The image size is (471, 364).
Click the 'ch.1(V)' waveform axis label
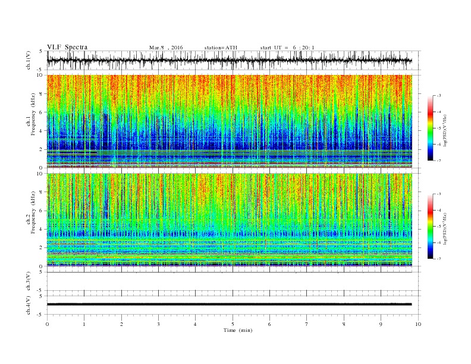(x=29, y=60)
